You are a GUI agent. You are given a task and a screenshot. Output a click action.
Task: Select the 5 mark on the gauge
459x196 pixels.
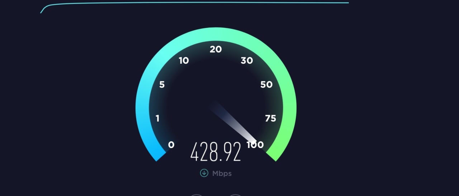pyautogui.click(x=162, y=85)
